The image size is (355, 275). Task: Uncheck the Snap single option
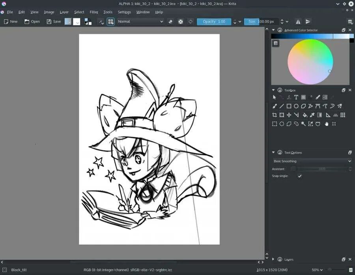tap(299, 176)
